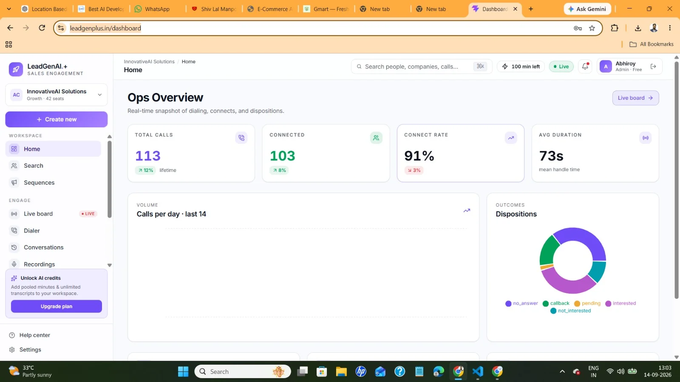Click the phone icon in Total Calls card

tap(241, 138)
